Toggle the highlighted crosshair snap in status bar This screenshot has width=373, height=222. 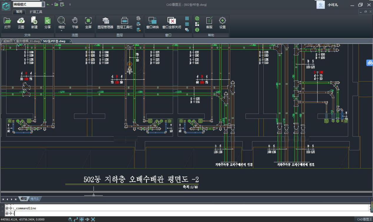tap(82, 219)
